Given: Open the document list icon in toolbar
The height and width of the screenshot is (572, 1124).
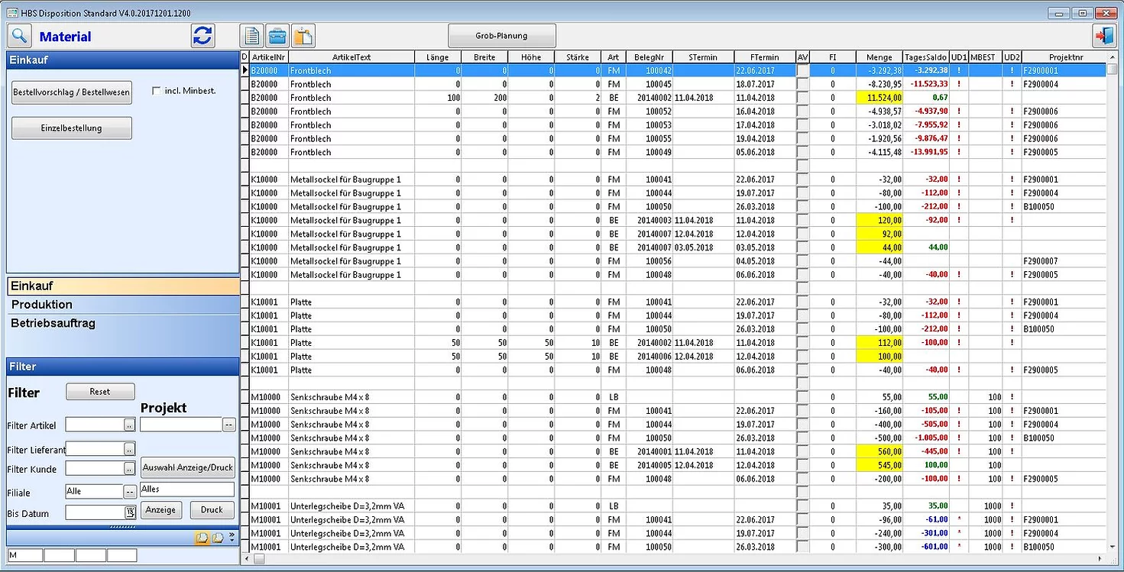Looking at the screenshot, I should (x=251, y=36).
